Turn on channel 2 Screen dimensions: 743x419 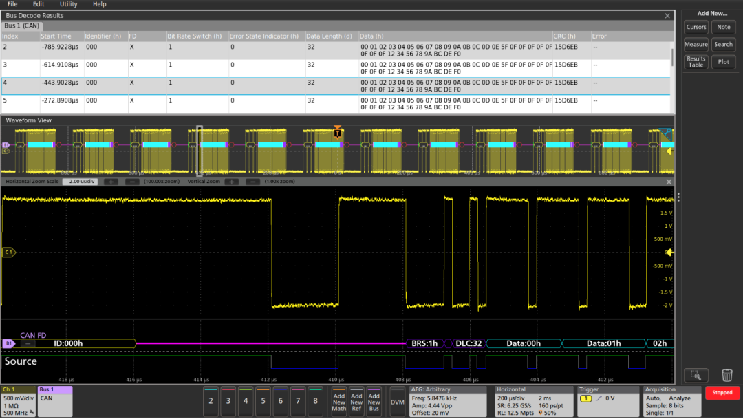pyautogui.click(x=211, y=401)
